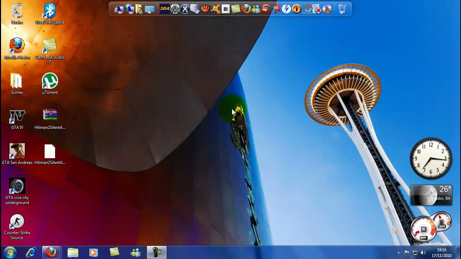Click the analog clock desktop gadget
The height and width of the screenshot is (259, 461).
[431, 158]
